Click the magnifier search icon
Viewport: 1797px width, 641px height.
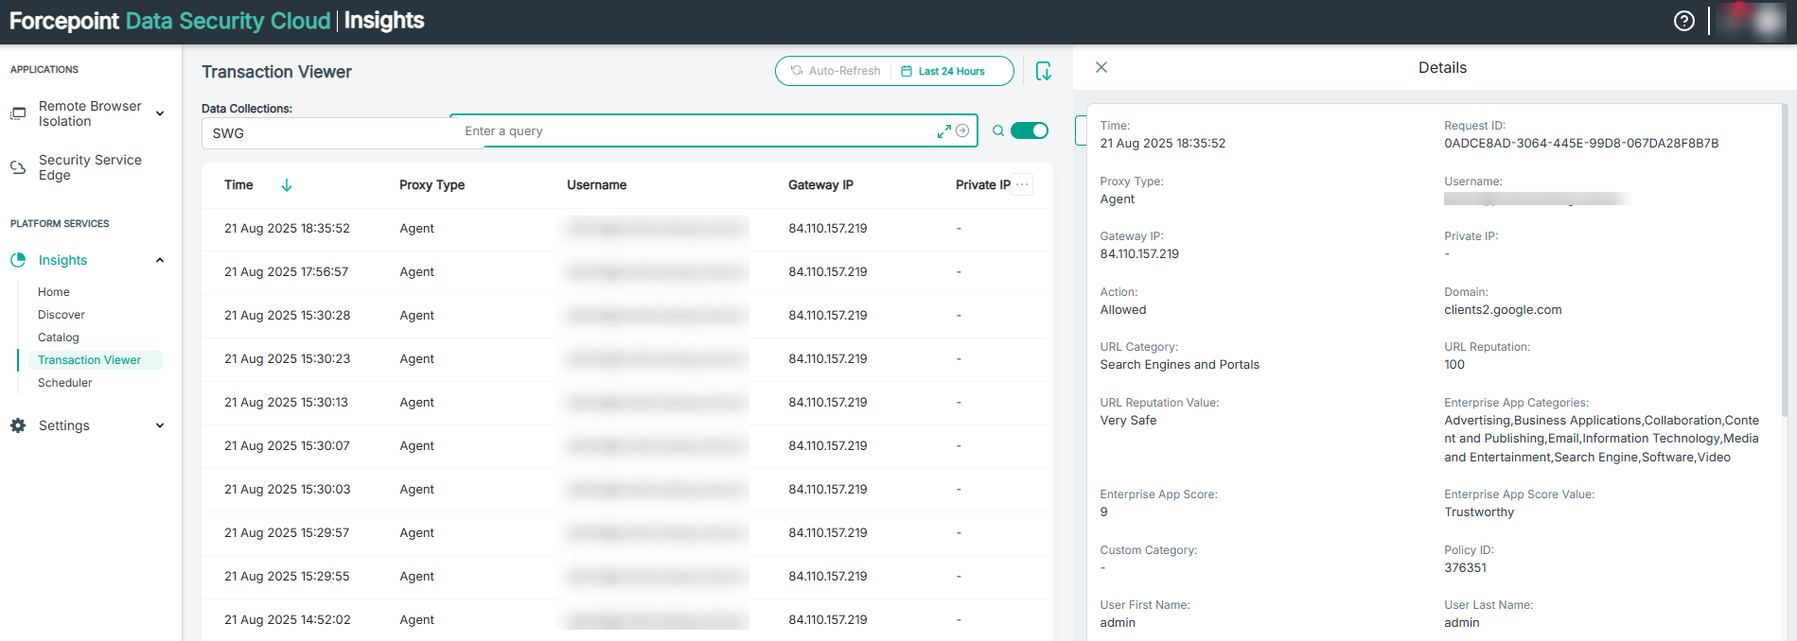click(x=997, y=131)
